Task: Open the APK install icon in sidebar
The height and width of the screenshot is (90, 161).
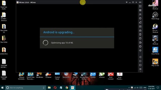Action: (x=140, y=26)
